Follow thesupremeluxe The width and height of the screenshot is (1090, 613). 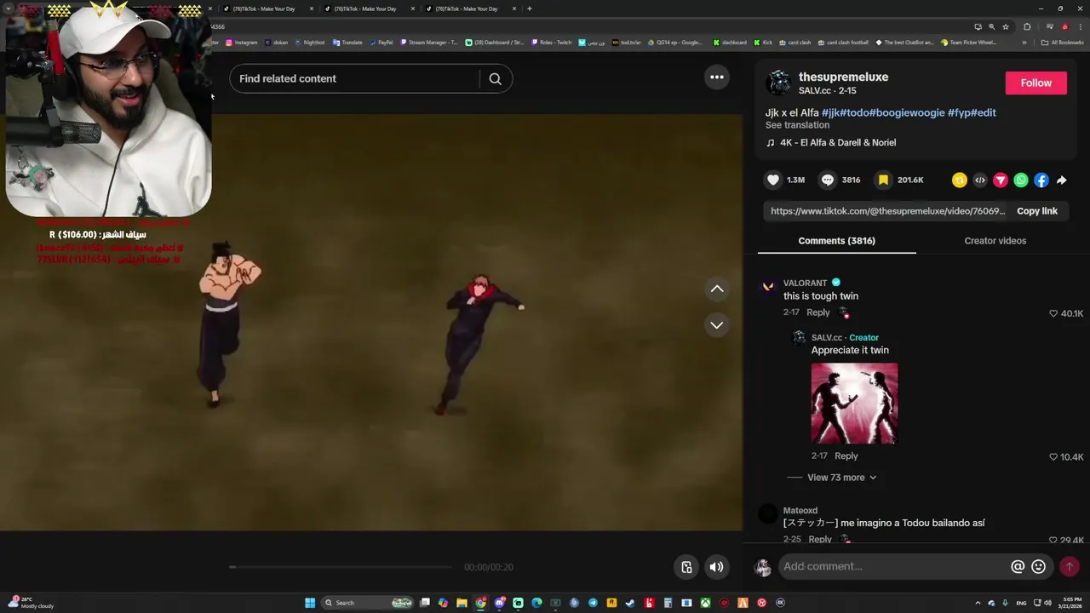pyautogui.click(x=1035, y=83)
